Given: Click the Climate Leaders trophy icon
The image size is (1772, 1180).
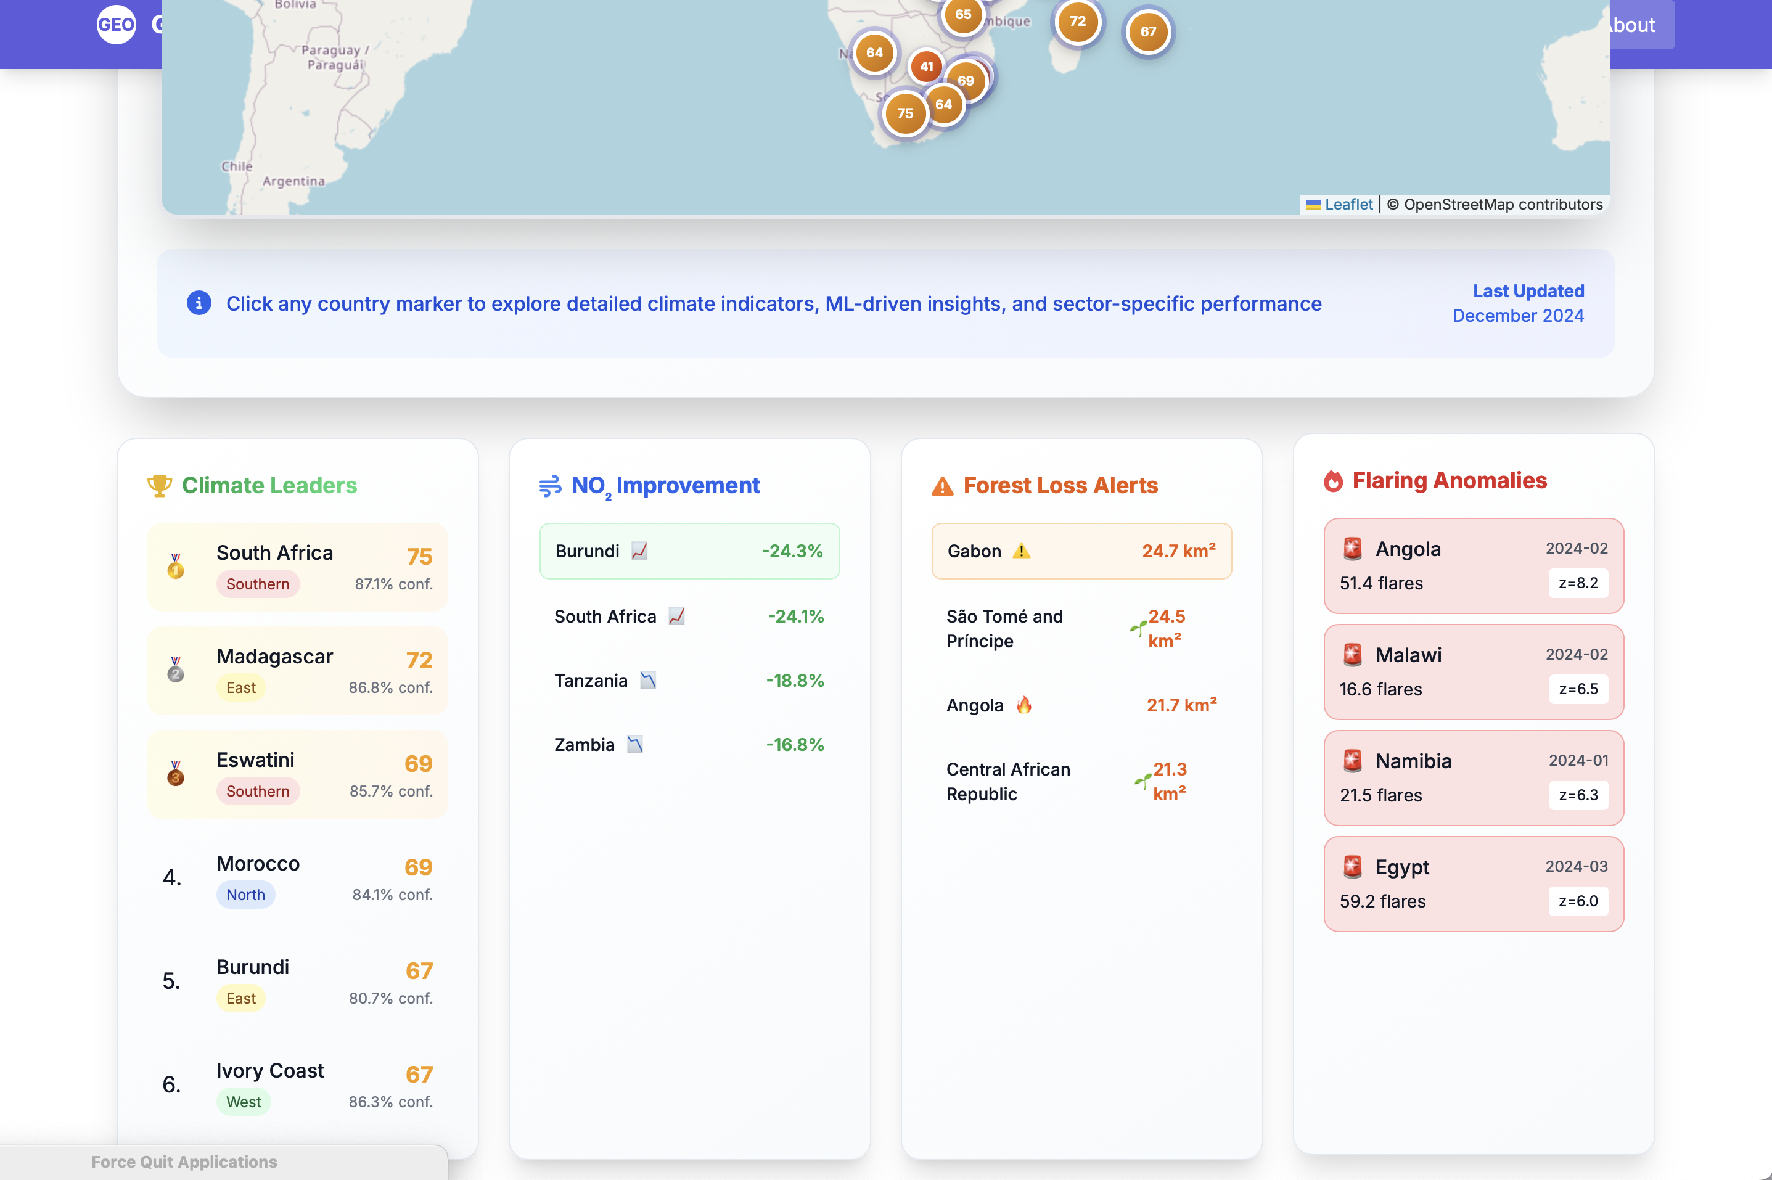Looking at the screenshot, I should 159,485.
